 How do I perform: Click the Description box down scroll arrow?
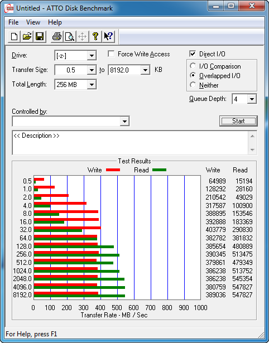point(252,150)
